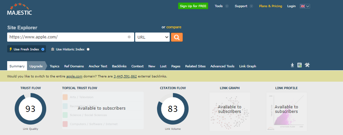The image size is (343, 135).
Task: Switch to the Ref Domains tab
Action: tap(74, 66)
